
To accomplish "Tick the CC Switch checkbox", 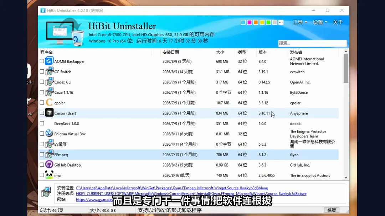I will tap(42, 71).
